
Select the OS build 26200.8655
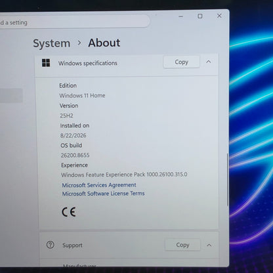[x=75, y=155]
